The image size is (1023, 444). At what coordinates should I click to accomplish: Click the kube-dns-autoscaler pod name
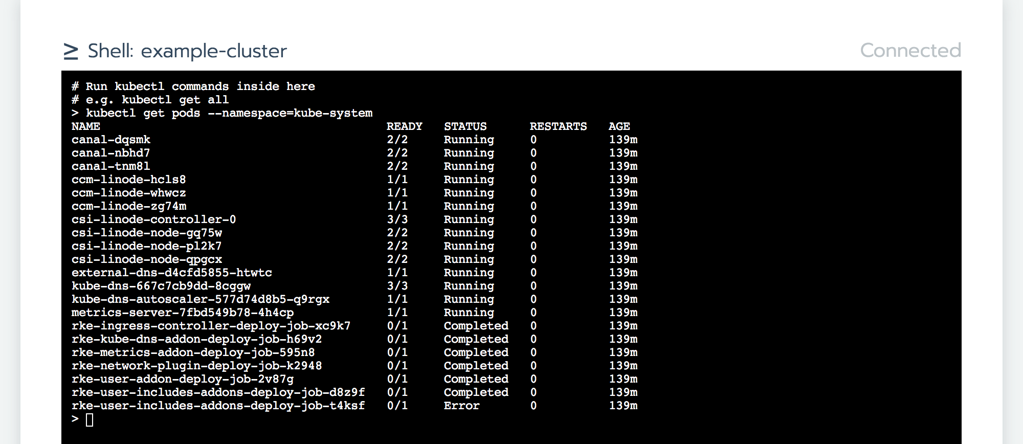tap(200, 299)
